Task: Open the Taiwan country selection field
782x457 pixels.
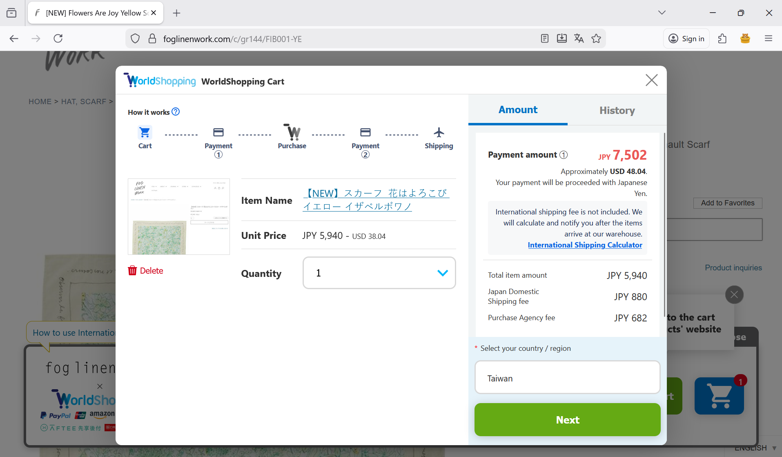Action: (x=567, y=378)
